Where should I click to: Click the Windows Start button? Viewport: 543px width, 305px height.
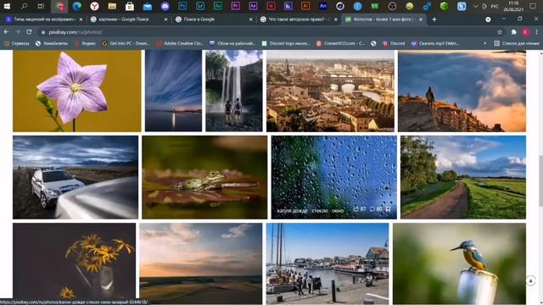tap(7, 6)
